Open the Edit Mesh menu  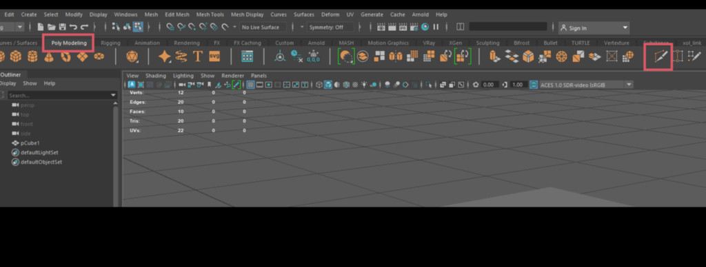click(x=177, y=14)
